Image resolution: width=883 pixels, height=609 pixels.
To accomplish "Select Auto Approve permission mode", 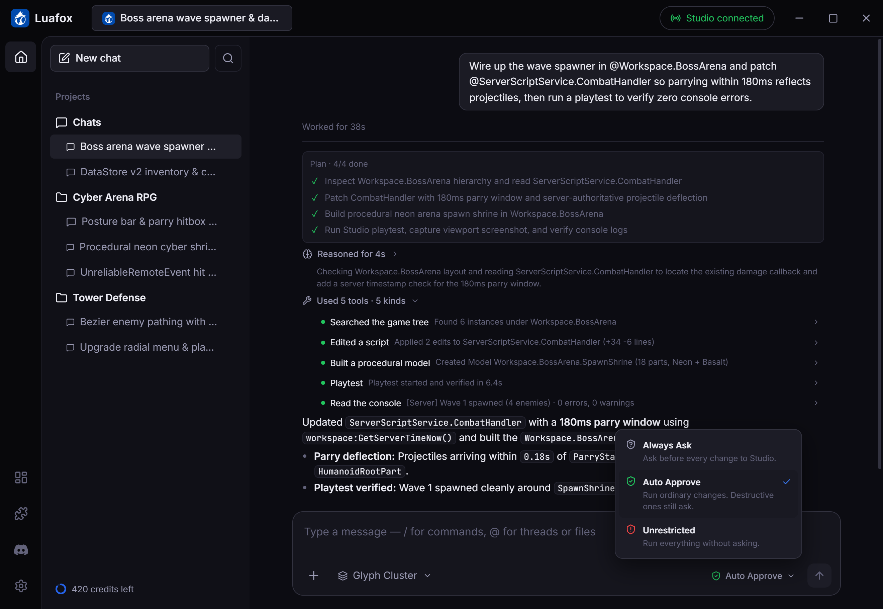I will tap(708, 494).
